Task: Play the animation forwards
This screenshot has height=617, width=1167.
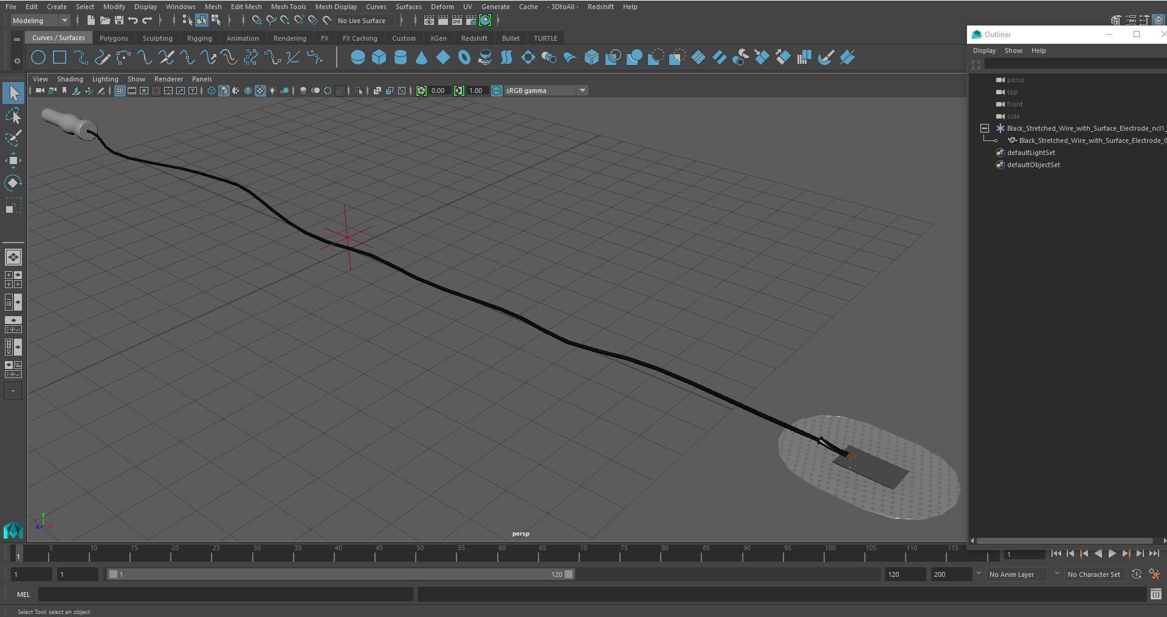Action: (x=1112, y=553)
